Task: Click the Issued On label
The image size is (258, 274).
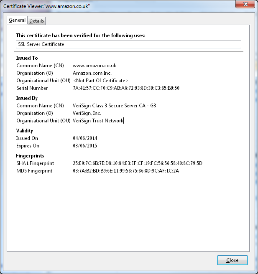Action: [27, 138]
